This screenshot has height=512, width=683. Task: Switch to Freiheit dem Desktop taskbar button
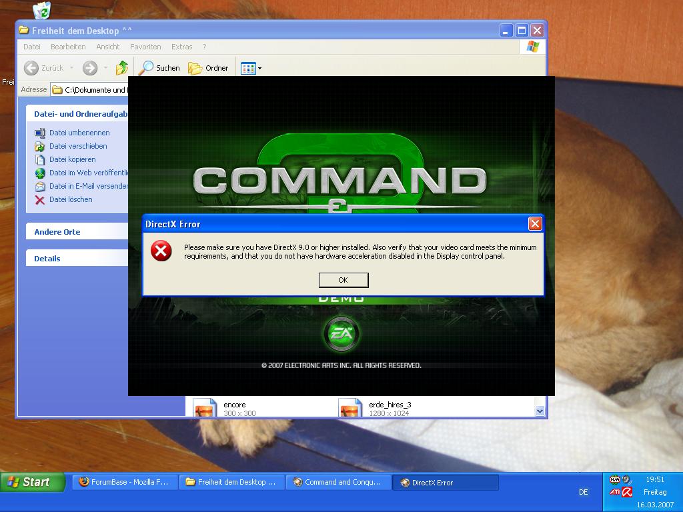[231, 483]
